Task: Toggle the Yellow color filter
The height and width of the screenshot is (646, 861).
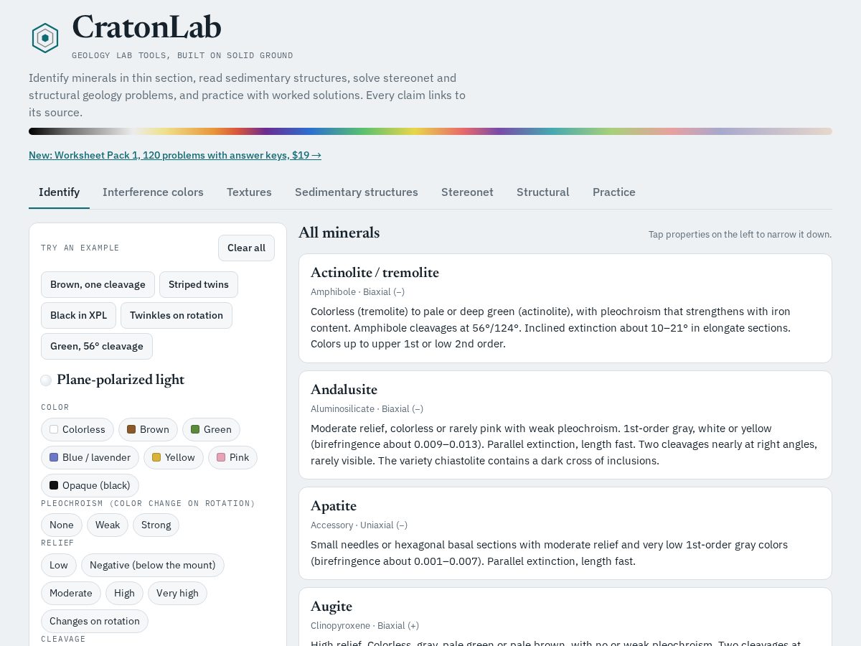Action: coord(174,457)
